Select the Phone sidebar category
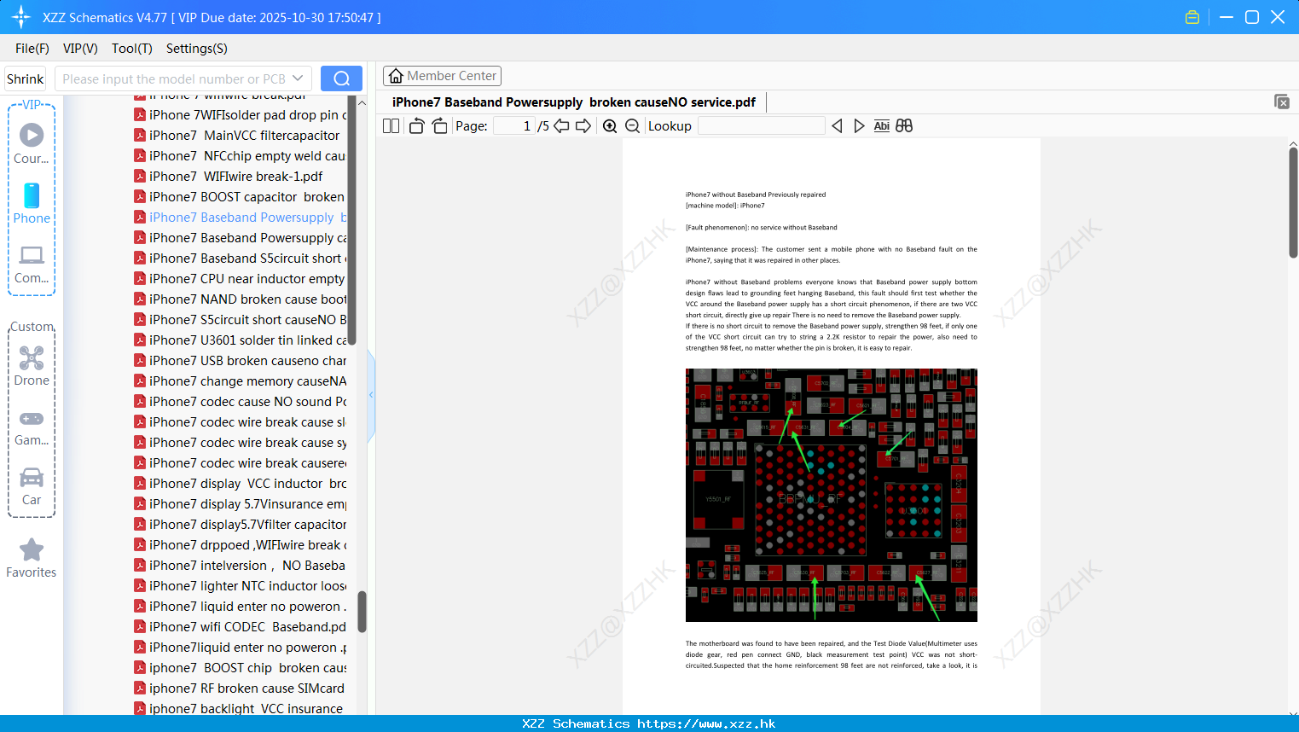 point(32,204)
